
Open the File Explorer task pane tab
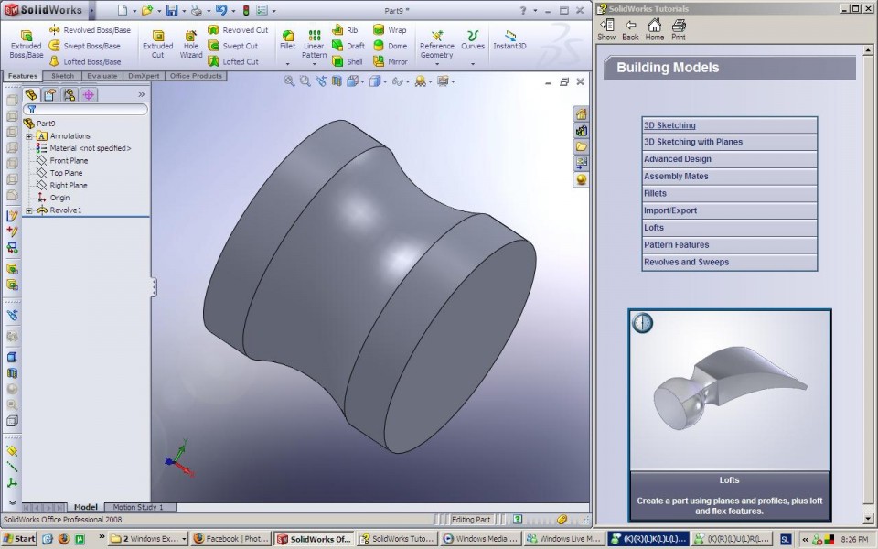pyautogui.click(x=582, y=146)
